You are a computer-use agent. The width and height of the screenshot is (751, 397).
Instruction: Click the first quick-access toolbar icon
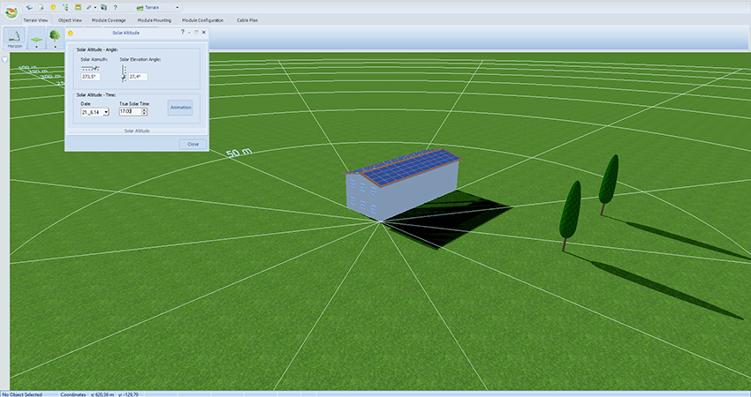(x=29, y=8)
